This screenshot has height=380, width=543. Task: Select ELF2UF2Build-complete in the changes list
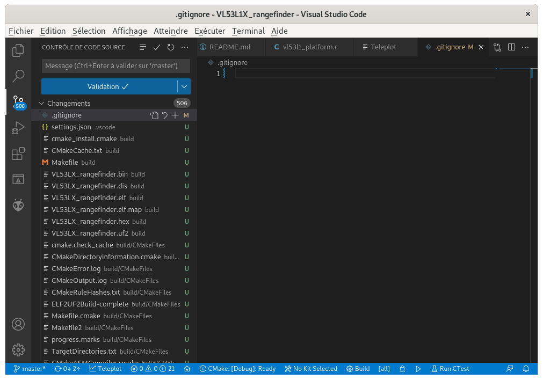click(114, 304)
